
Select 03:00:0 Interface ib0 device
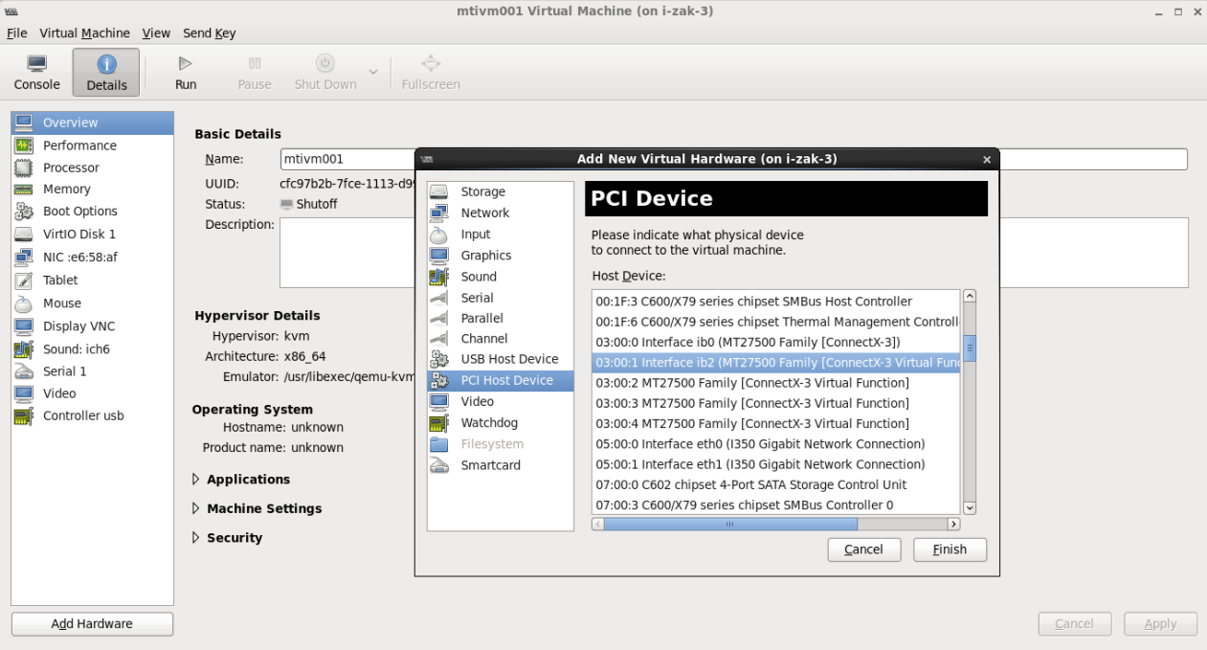[776, 342]
